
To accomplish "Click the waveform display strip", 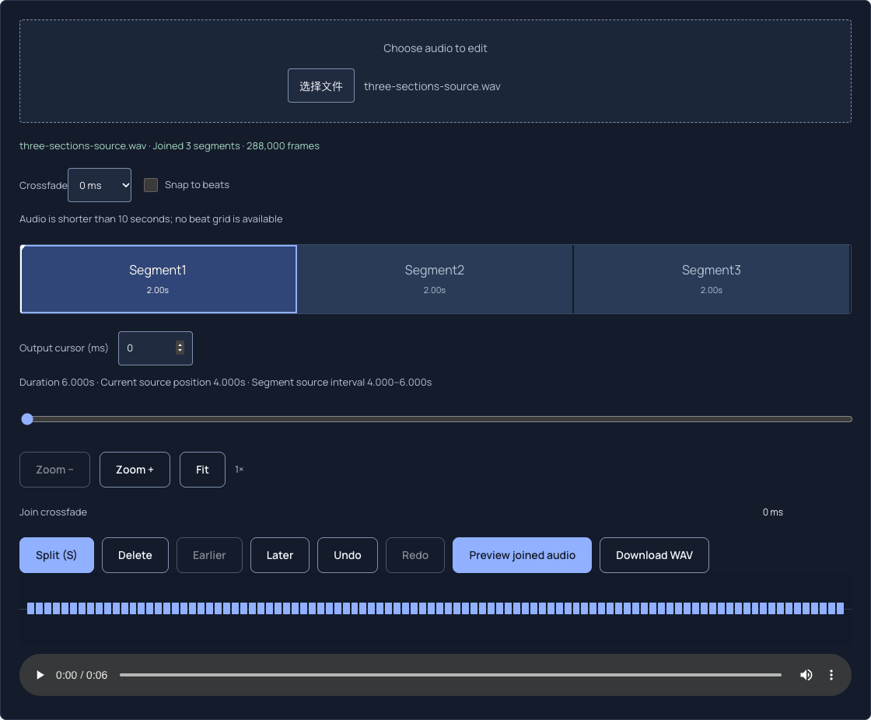I will (435, 609).
